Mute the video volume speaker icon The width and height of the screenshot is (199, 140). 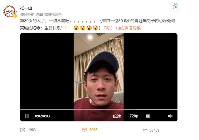tap(170, 116)
